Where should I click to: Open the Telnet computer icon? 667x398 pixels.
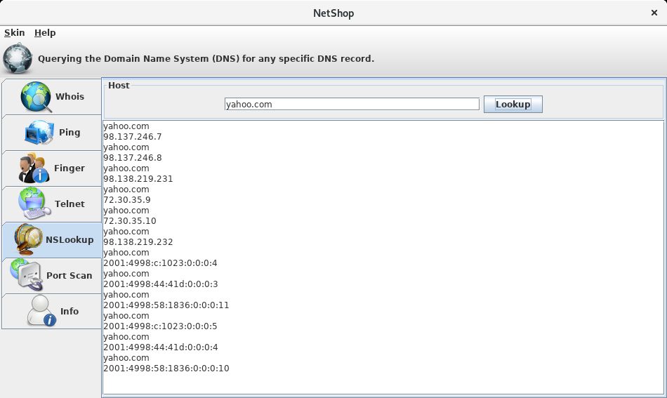tap(34, 204)
